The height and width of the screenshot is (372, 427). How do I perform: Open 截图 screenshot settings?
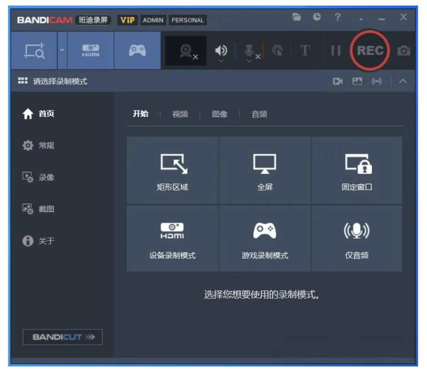coord(38,209)
